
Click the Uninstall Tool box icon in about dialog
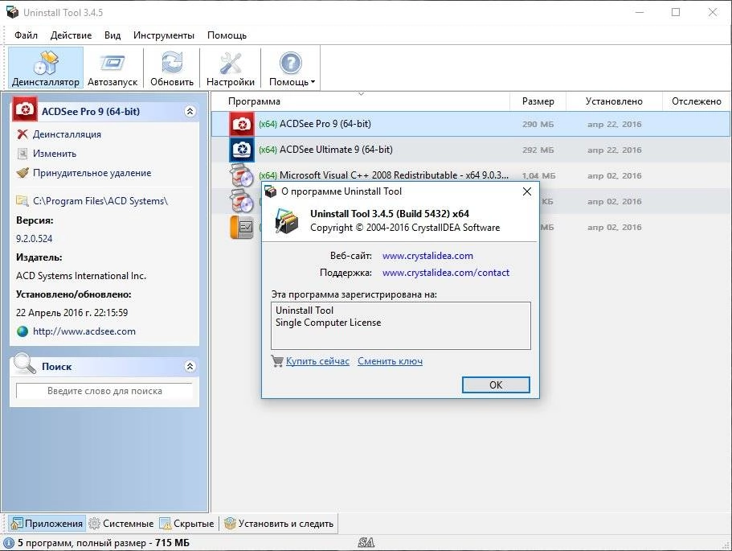point(286,220)
